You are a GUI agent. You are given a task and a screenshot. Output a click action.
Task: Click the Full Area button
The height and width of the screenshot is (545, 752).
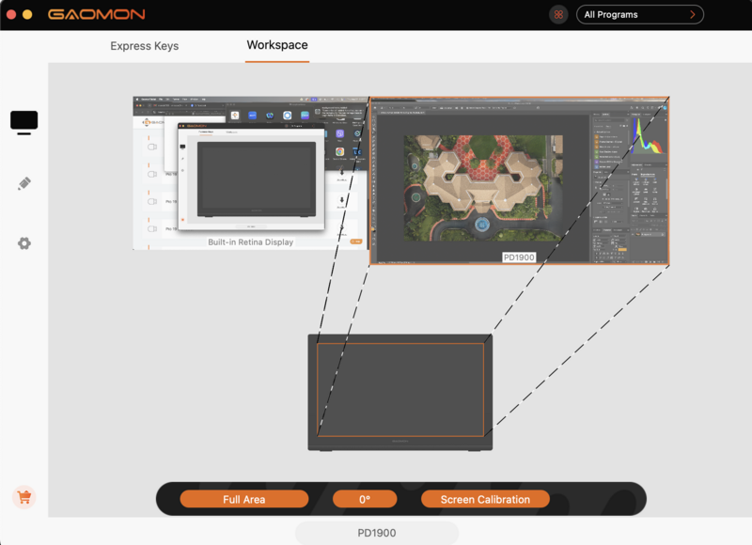pyautogui.click(x=244, y=499)
